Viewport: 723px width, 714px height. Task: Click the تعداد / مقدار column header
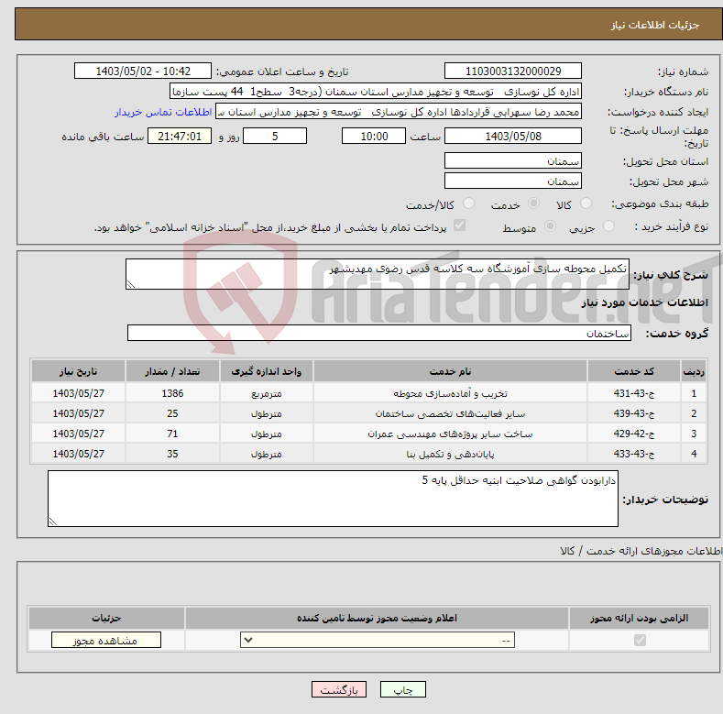click(172, 371)
